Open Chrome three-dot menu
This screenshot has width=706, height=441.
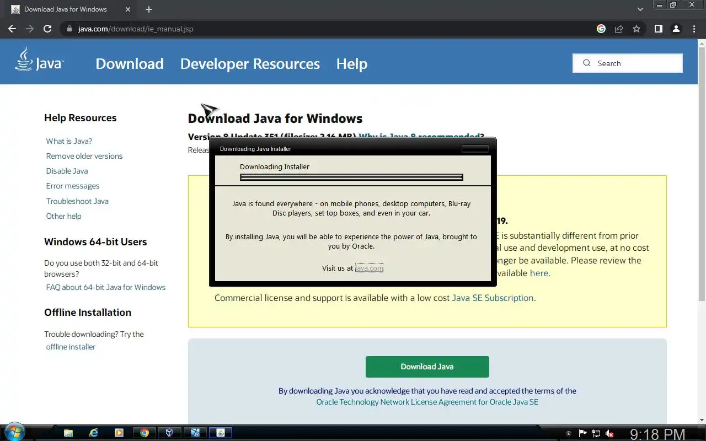(693, 29)
